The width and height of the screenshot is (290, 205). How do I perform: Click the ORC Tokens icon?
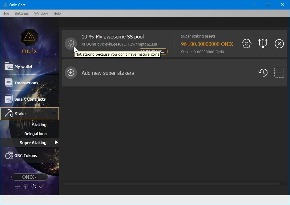click(9, 155)
